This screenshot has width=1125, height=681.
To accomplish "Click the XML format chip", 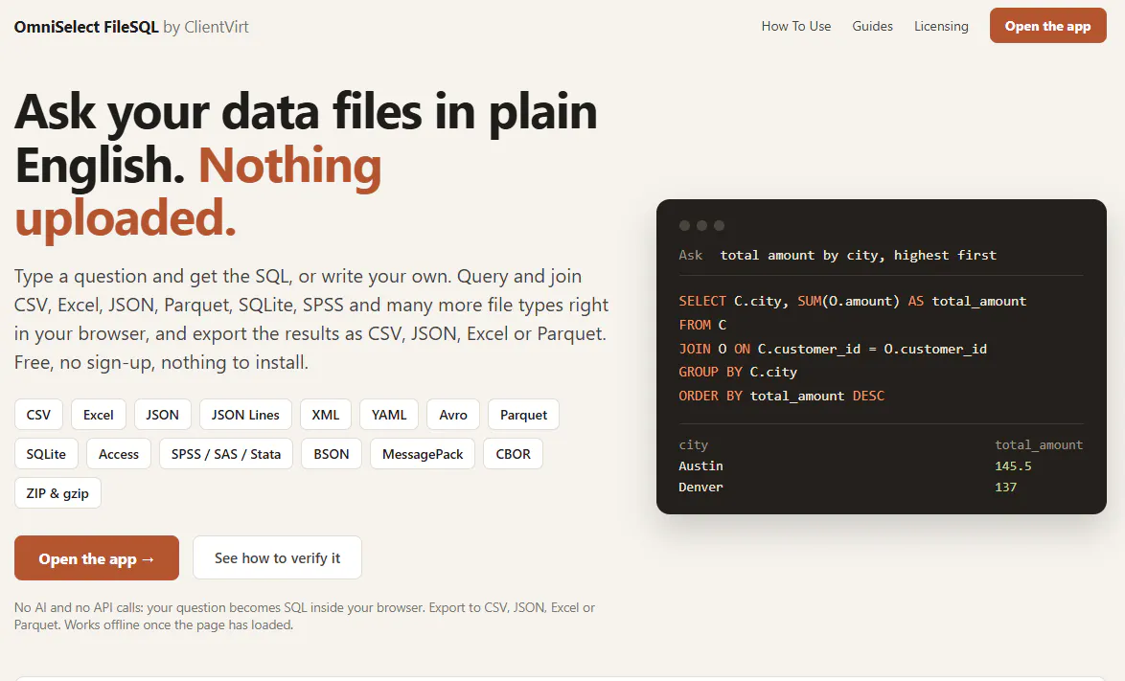I will tap(326, 415).
